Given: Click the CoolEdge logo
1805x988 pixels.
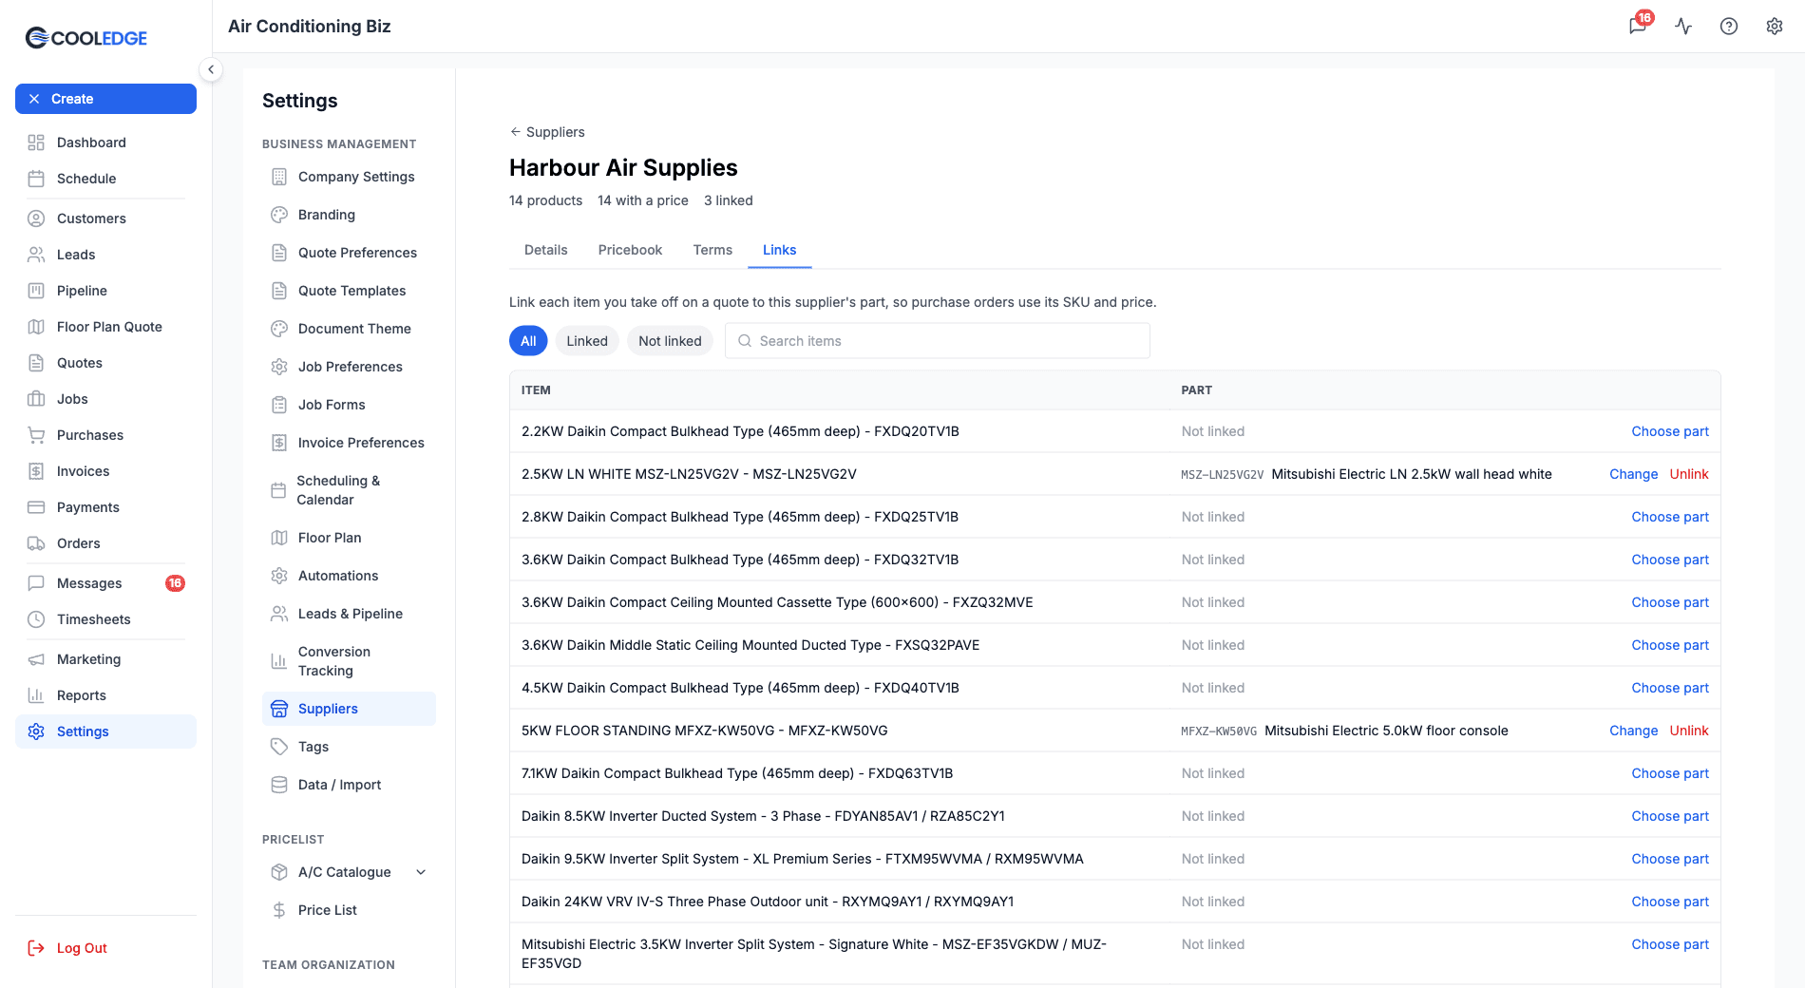Looking at the screenshot, I should point(86,38).
